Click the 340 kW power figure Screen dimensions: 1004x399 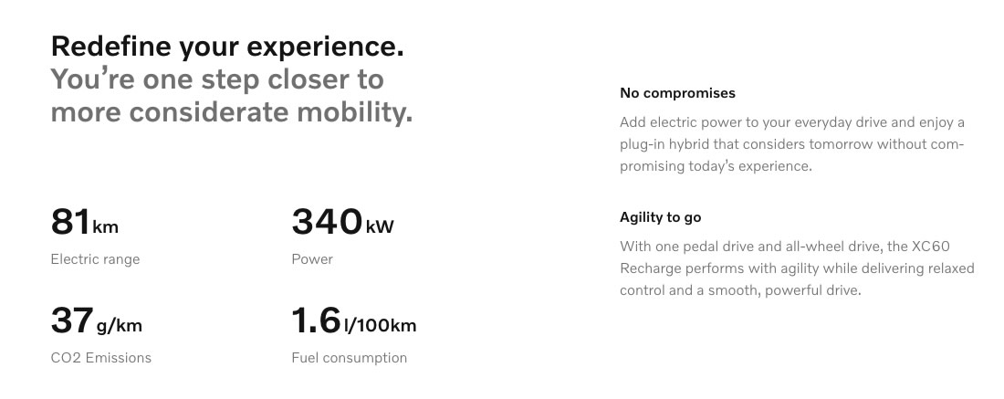[342, 222]
